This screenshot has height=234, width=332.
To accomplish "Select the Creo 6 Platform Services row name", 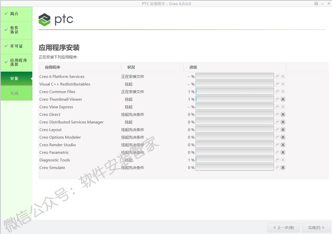I will pos(62,77).
